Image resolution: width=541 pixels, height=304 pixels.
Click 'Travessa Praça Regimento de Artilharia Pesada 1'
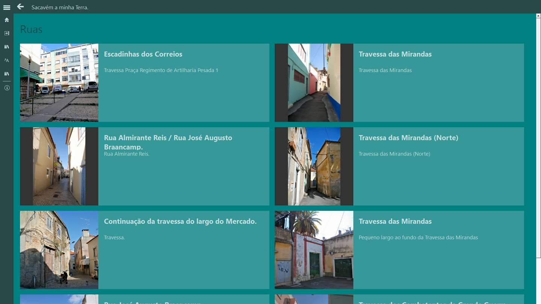coord(161,70)
